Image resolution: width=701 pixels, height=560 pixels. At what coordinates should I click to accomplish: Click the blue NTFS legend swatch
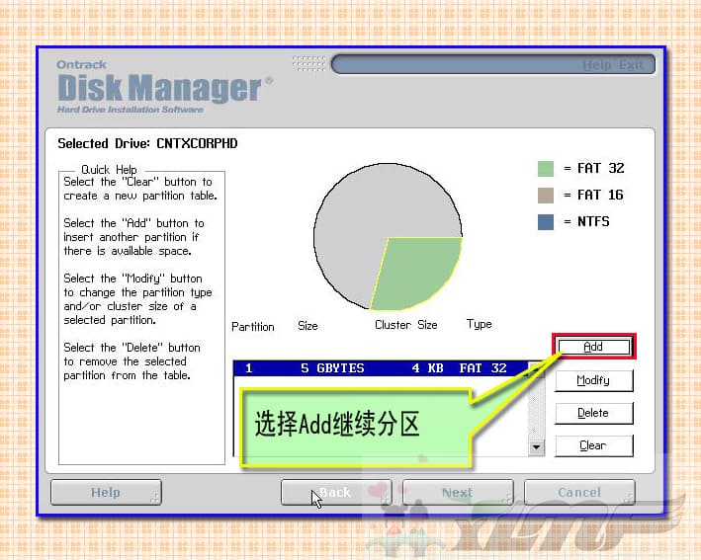pos(546,222)
